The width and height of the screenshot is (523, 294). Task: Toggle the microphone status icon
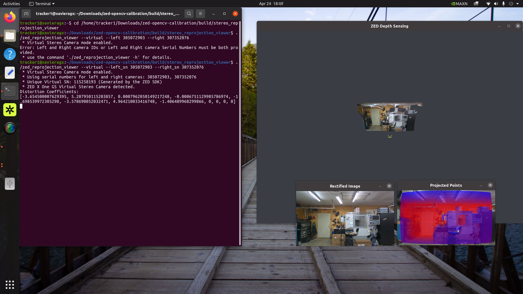[503, 4]
